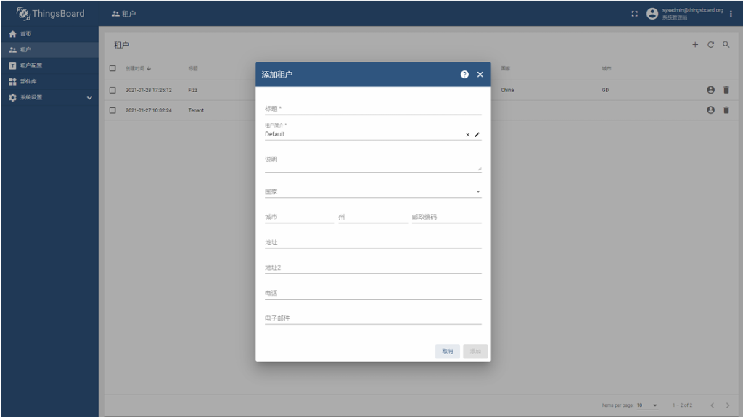The width and height of the screenshot is (743, 417).
Task: Manage tenant admins for the China row
Action: click(x=710, y=90)
